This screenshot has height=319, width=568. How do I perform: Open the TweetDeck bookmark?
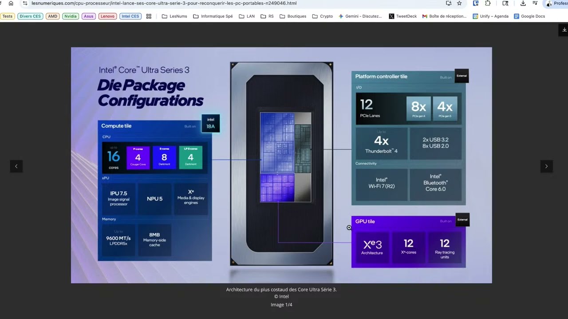(402, 16)
